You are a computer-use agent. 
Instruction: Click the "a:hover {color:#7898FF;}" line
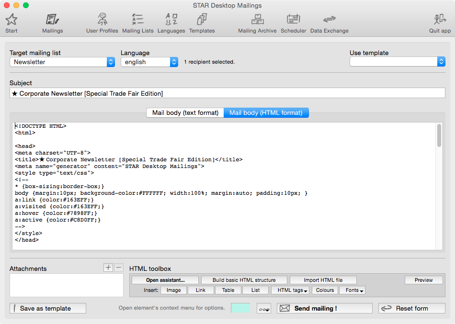(56, 213)
